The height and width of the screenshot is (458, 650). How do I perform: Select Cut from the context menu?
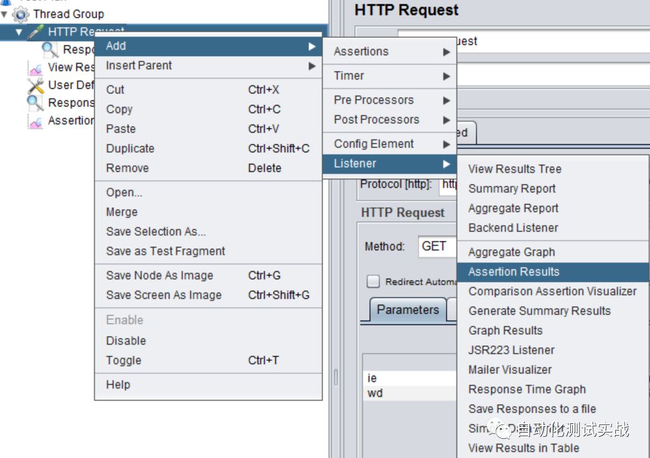208,90
